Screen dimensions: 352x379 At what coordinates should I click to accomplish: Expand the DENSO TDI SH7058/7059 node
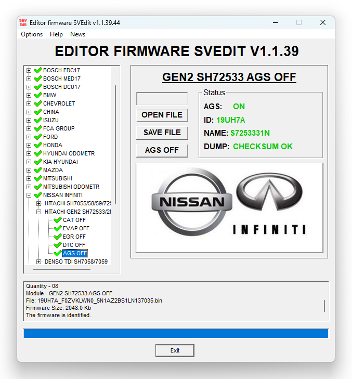38,262
